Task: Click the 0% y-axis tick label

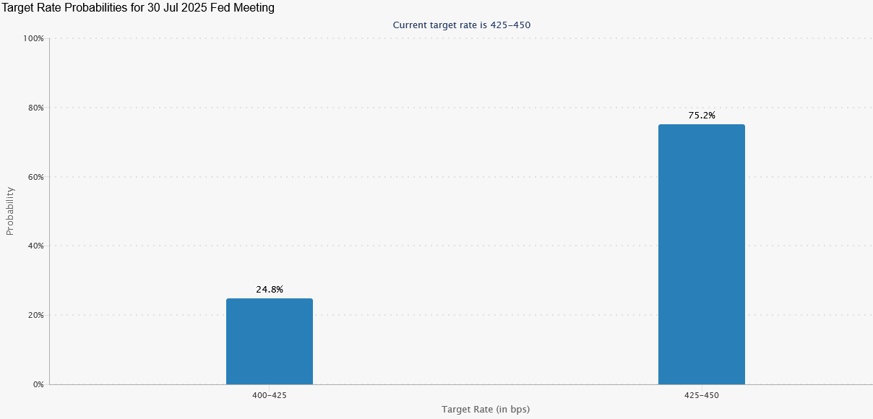Action: 38,384
